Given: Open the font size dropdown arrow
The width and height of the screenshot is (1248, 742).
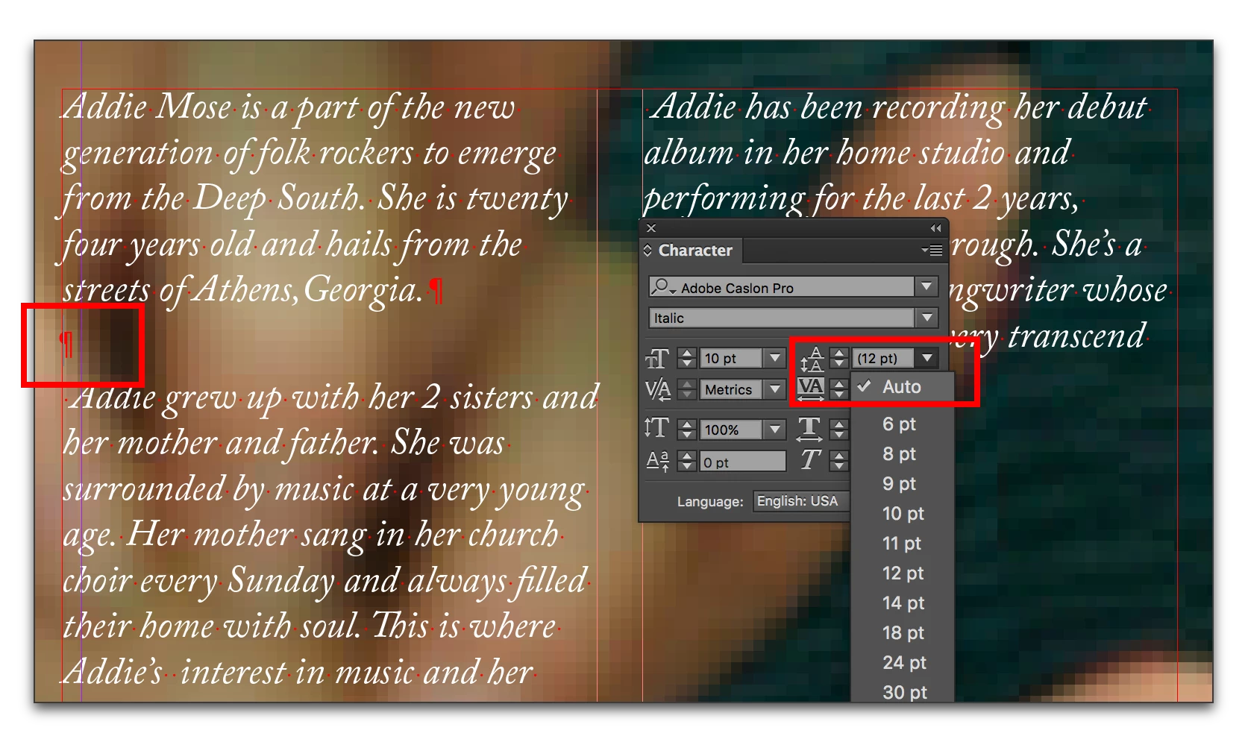Looking at the screenshot, I should (775, 359).
